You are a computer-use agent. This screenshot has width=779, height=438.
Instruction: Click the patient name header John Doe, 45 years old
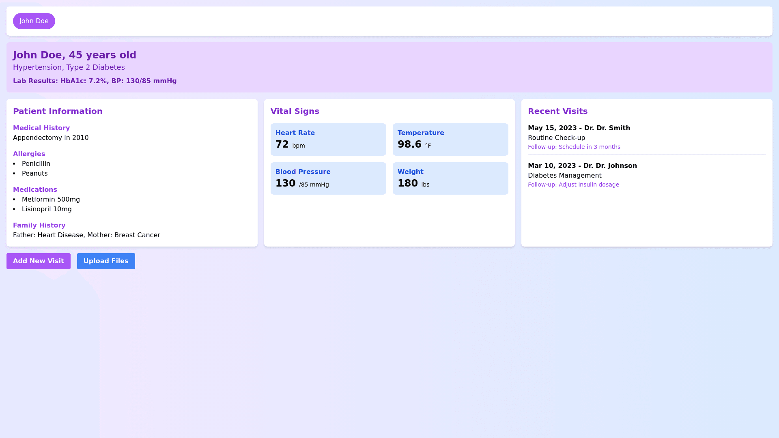tap(75, 55)
